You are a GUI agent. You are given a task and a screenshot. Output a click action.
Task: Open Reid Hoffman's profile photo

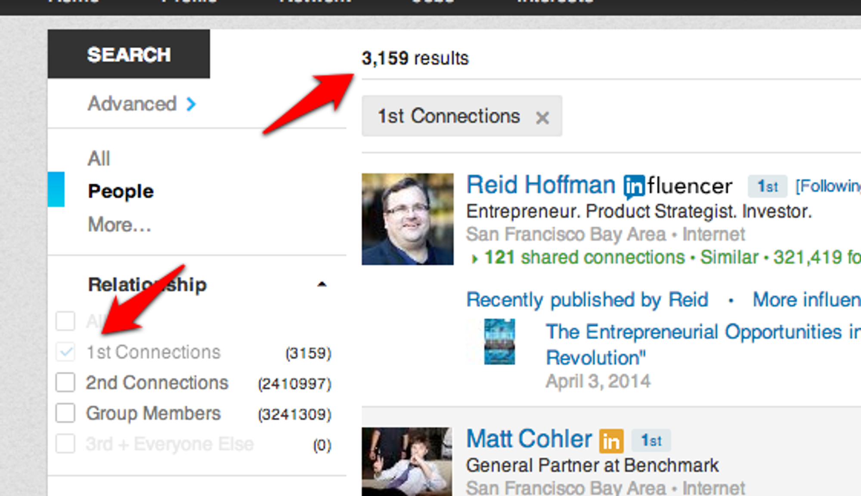(x=407, y=219)
